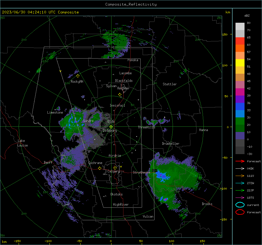This screenshot has width=262, height=245.
Task: Click the bright green 20-30 dBZ swatch
Action: coord(240,121)
